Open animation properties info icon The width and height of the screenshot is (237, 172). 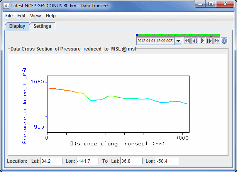[x=224, y=40]
